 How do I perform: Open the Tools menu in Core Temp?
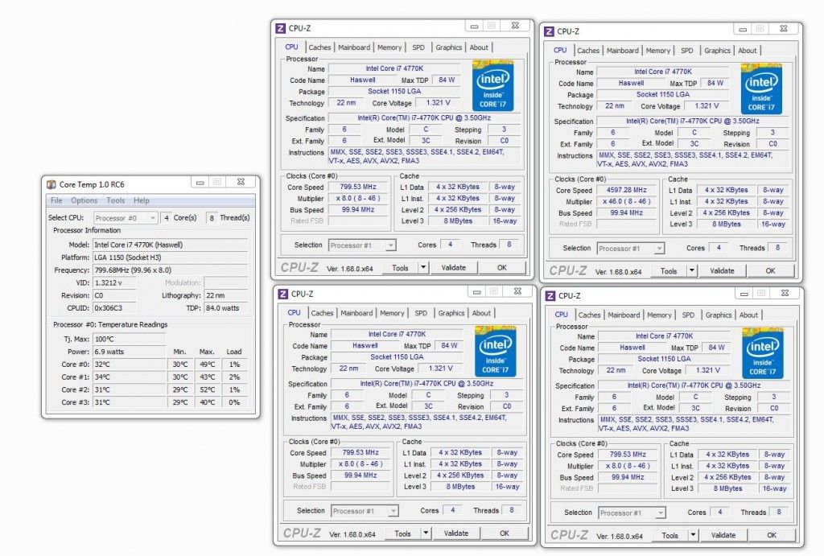[116, 200]
